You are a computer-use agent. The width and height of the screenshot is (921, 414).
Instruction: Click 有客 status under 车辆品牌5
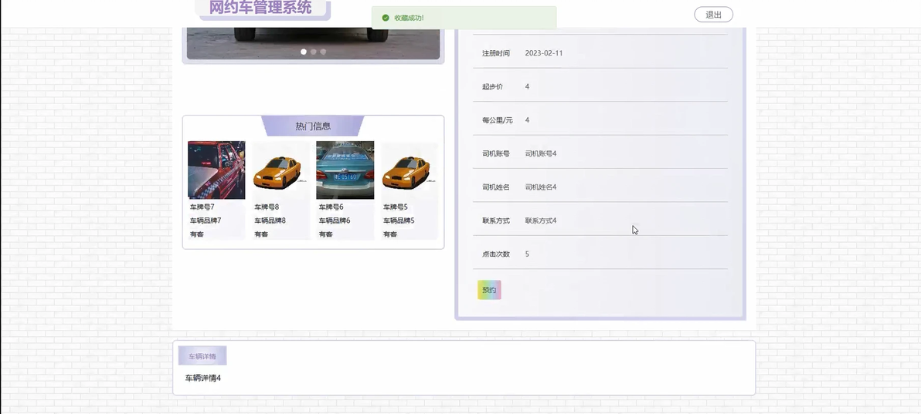[x=391, y=234]
